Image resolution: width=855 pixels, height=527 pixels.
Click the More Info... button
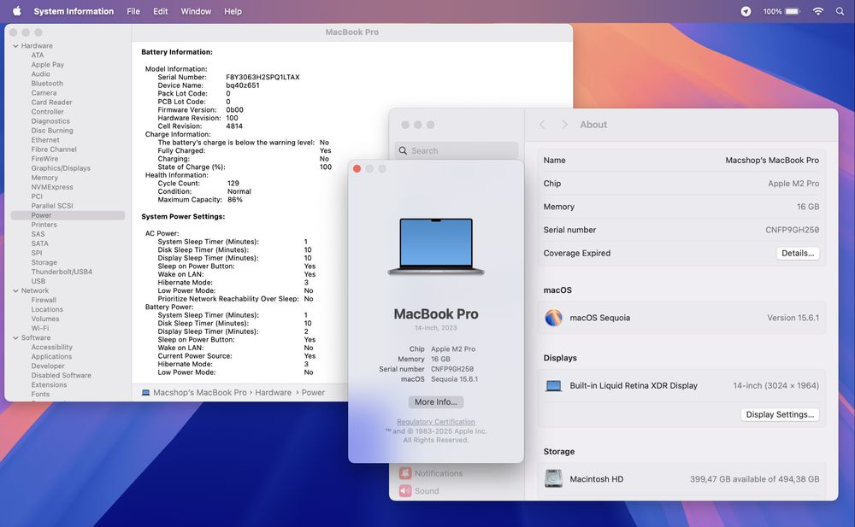436,401
